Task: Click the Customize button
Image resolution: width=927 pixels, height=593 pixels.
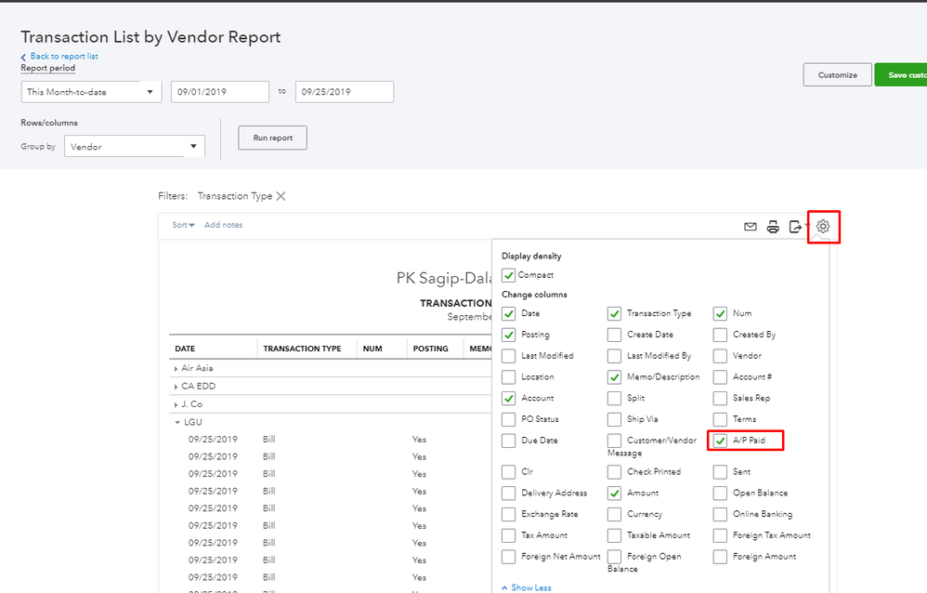Action: coord(837,75)
